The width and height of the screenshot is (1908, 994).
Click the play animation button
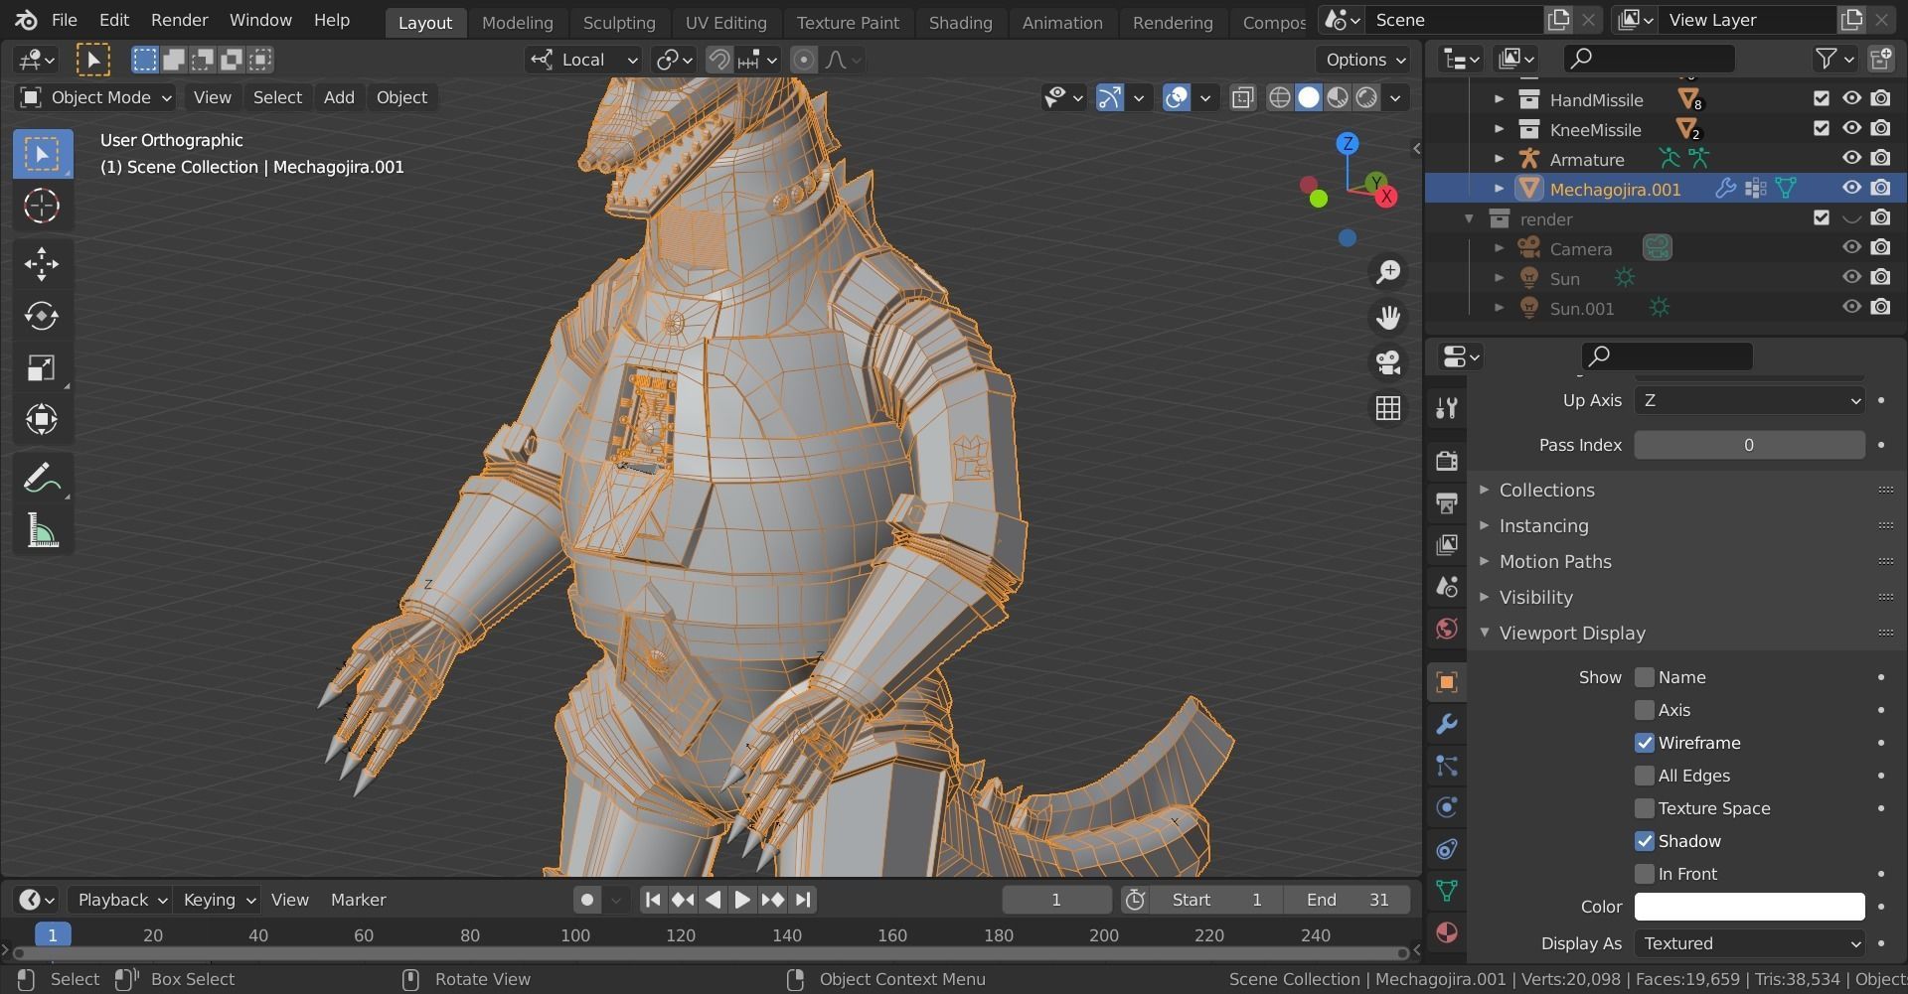point(742,900)
